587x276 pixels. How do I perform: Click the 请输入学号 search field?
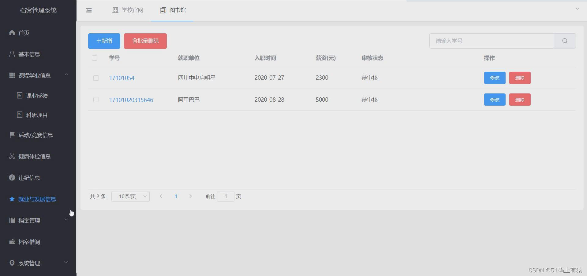492,41
